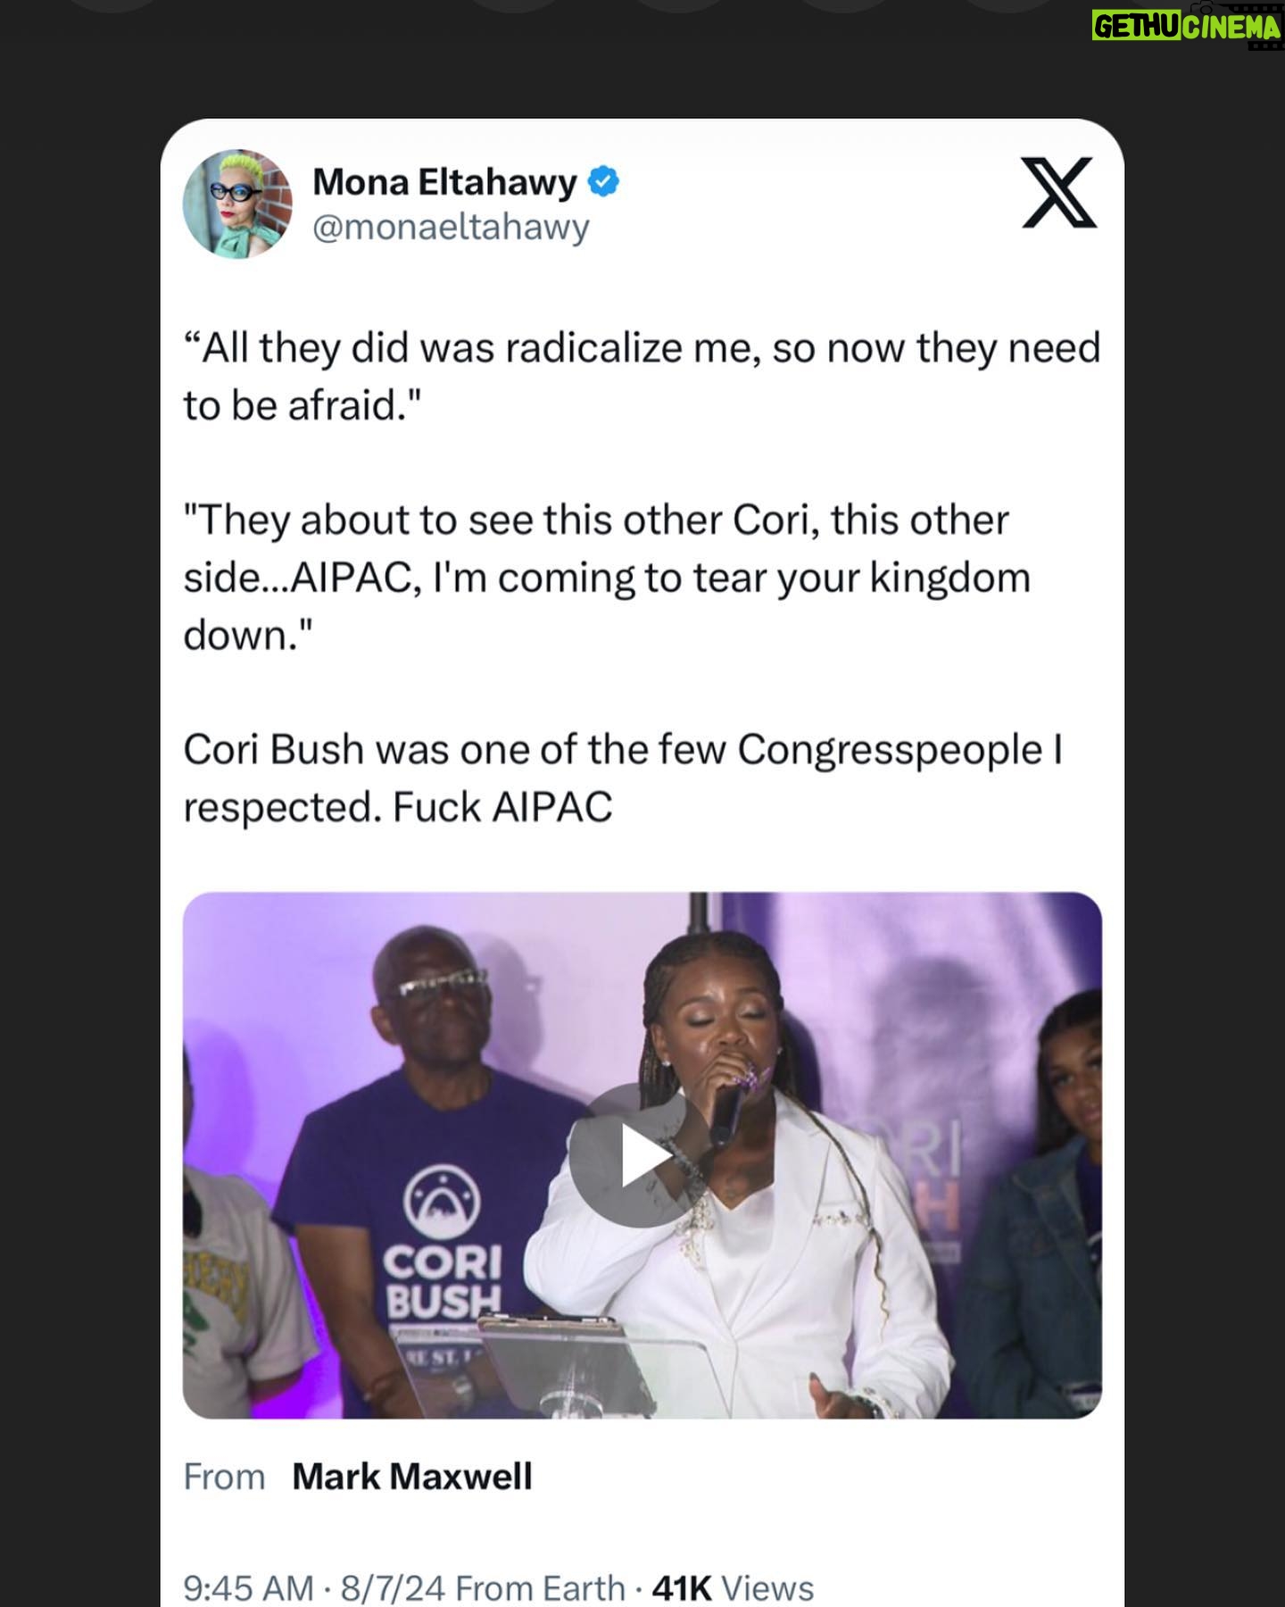This screenshot has height=1607, width=1285.
Task: Click the 'From' label below the video
Action: pos(224,1477)
